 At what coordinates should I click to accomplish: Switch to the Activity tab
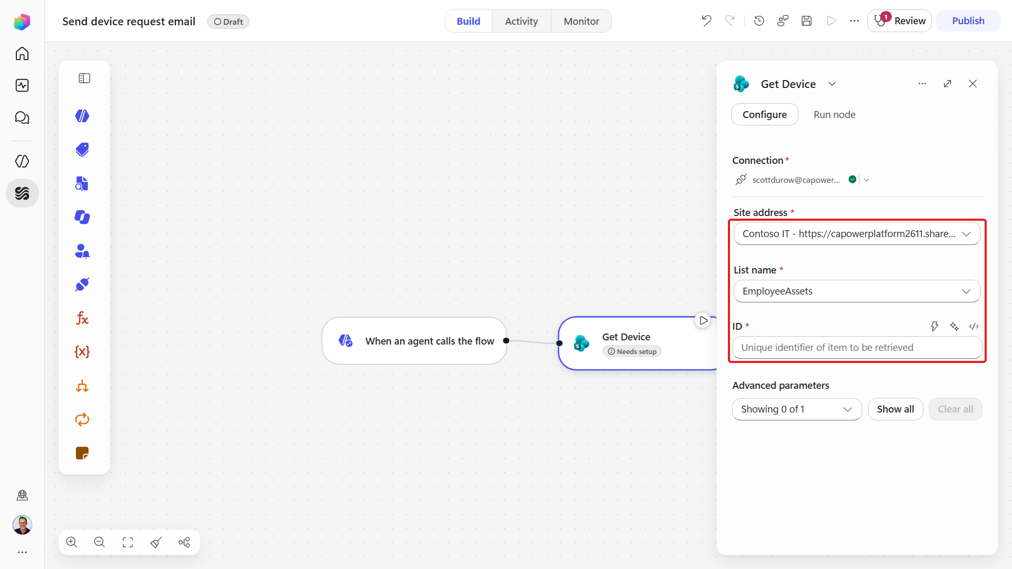tap(521, 21)
